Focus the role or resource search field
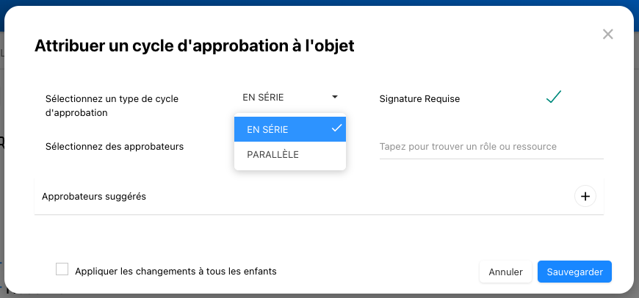The height and width of the screenshot is (298, 639). point(491,147)
